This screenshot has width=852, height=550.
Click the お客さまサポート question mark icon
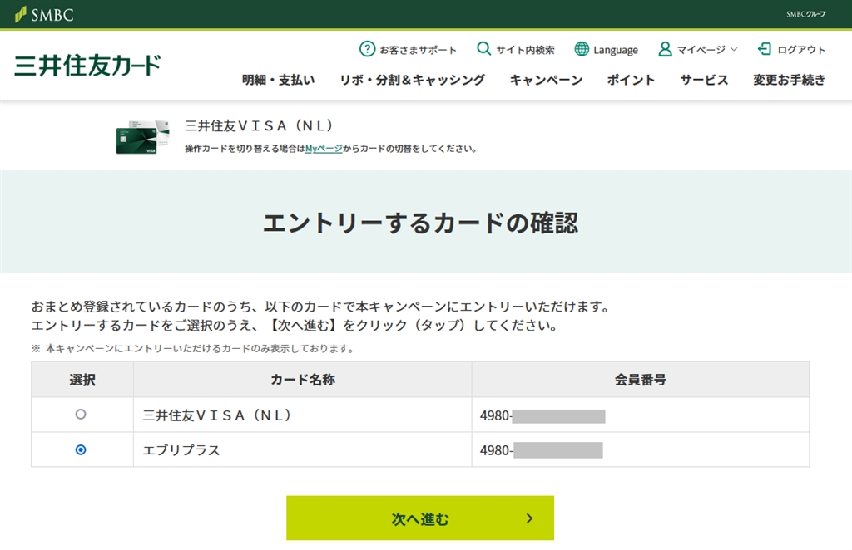pos(367,49)
